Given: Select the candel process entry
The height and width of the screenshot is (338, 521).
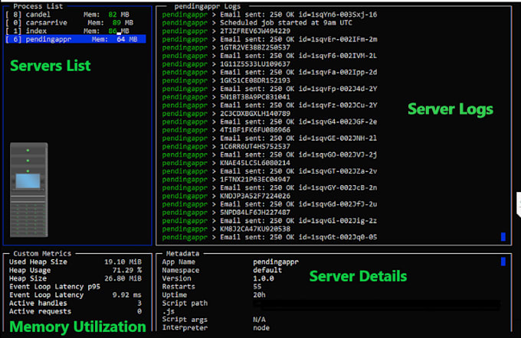Looking at the screenshot, I should click(67, 15).
